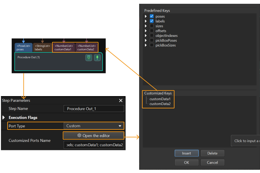The width and height of the screenshot is (260, 173).
Task: Click the Customized Keys heading
Action: [158, 93]
